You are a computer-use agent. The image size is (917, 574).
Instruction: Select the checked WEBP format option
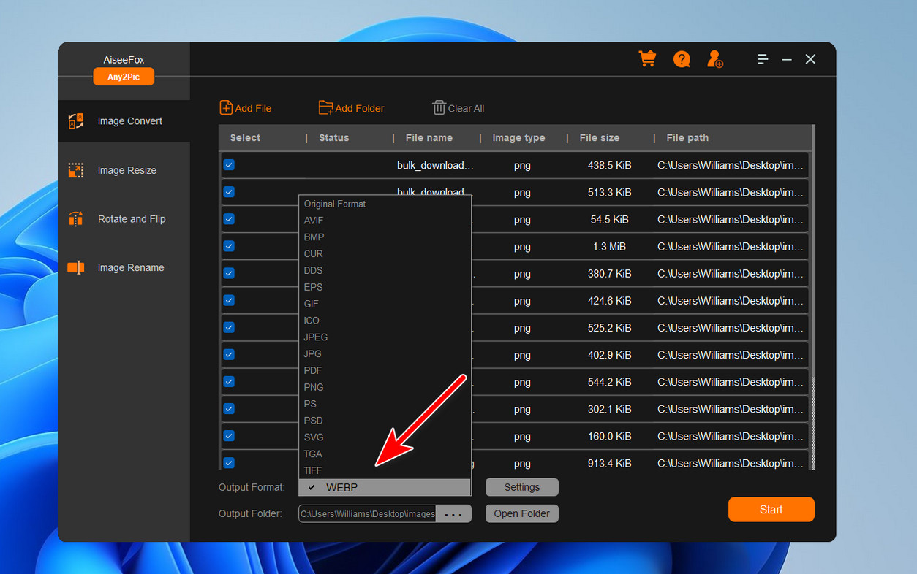click(385, 487)
